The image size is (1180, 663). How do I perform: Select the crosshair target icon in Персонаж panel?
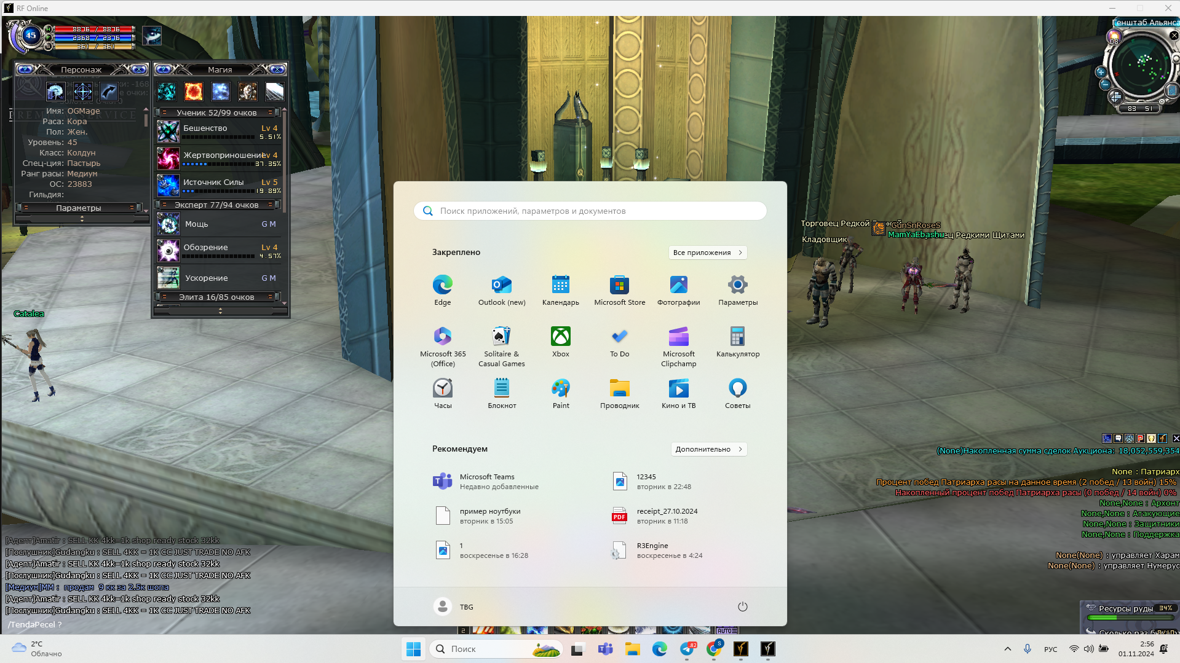[82, 92]
